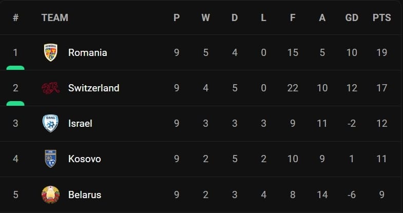The image size is (403, 213).
Task: Sort table by PTS column header
Action: point(381,17)
